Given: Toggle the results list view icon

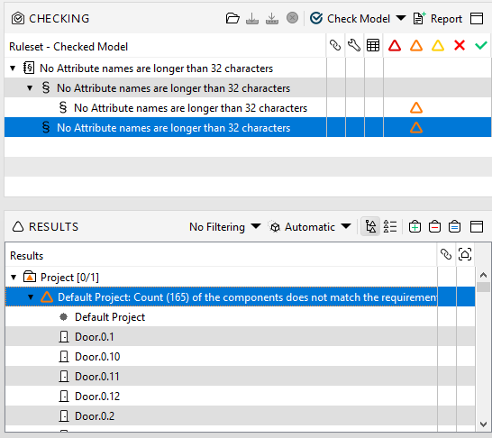Looking at the screenshot, I should 390,226.
